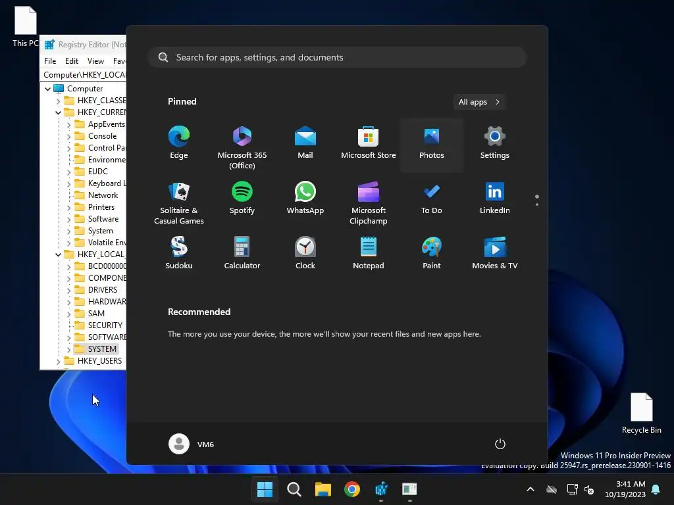Launch the Paint app
The image size is (674, 505).
[x=432, y=253]
